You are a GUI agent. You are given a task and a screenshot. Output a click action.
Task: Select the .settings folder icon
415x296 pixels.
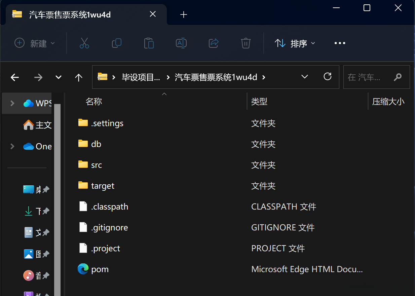click(x=83, y=123)
